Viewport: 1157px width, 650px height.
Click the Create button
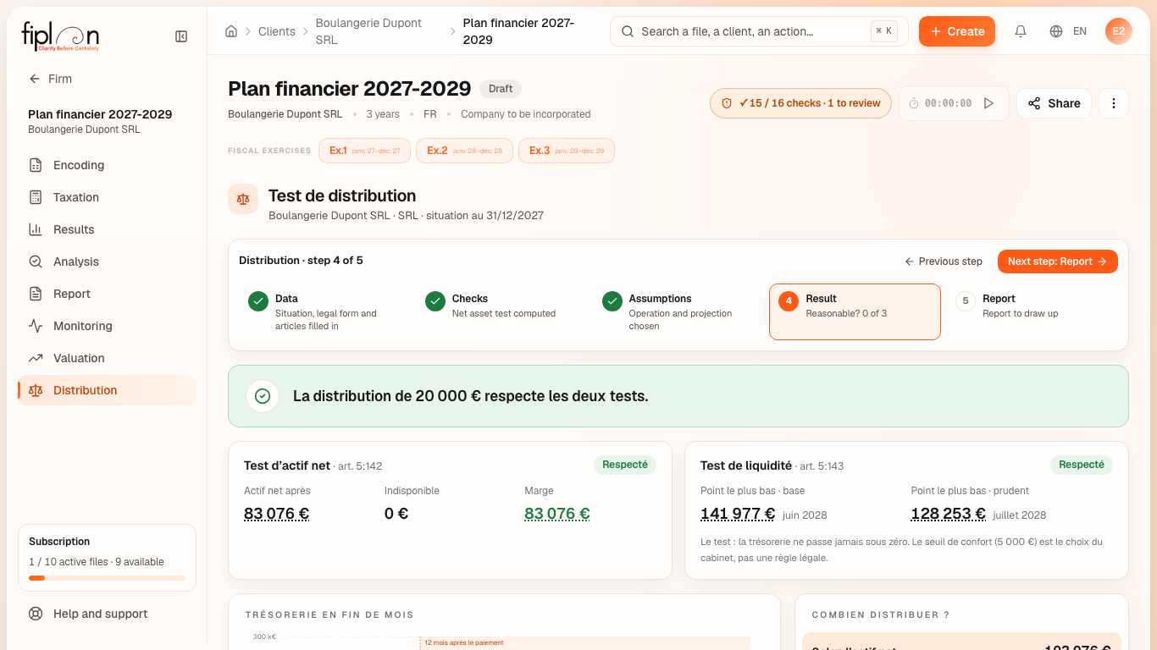click(957, 31)
